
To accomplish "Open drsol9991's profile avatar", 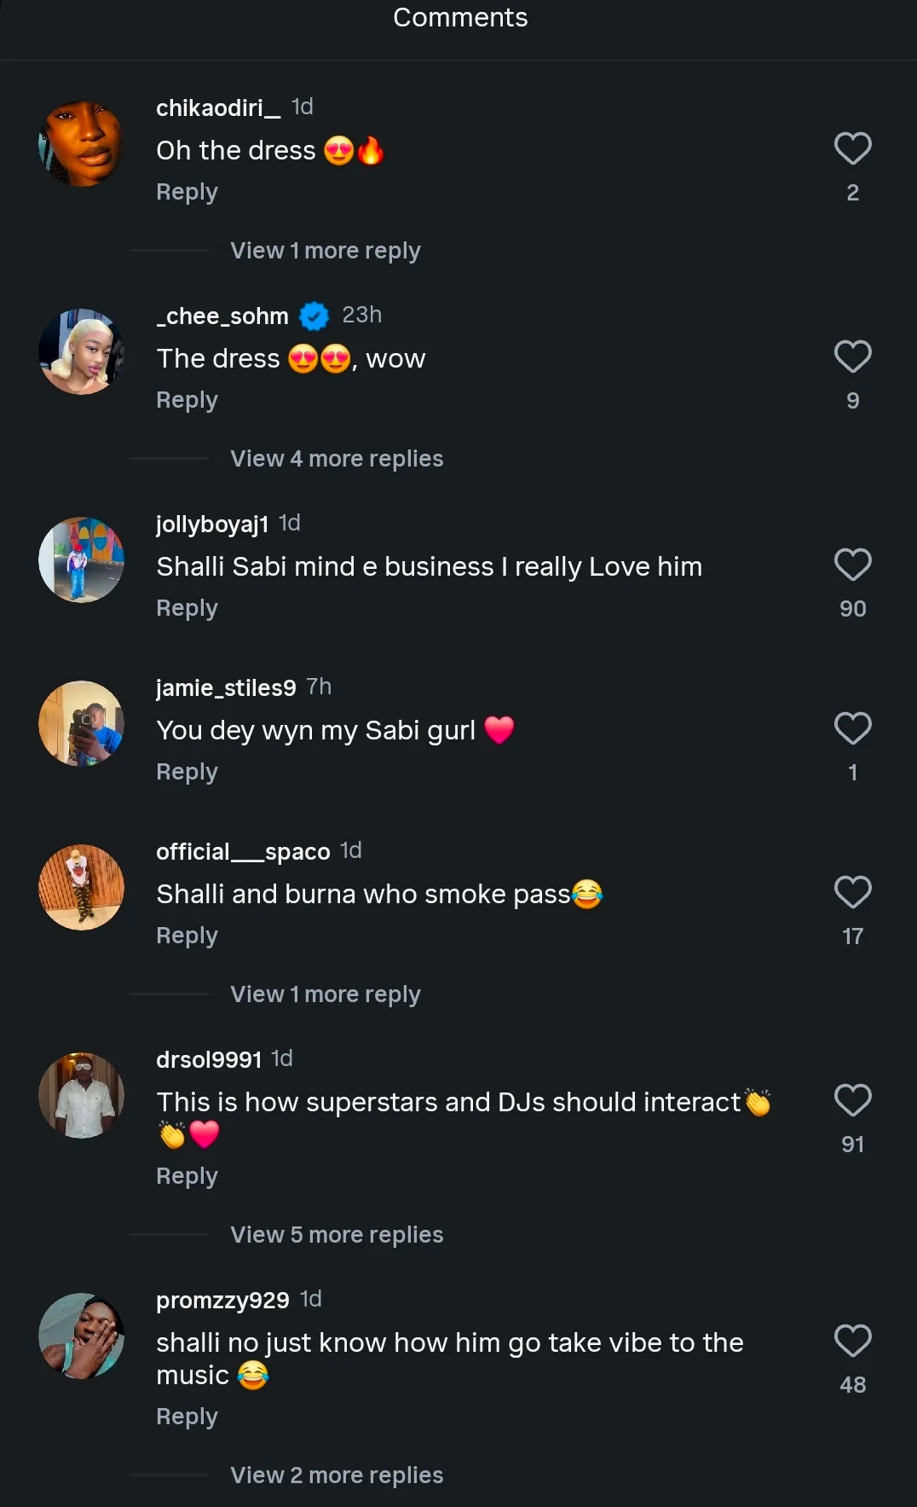I will [82, 1096].
